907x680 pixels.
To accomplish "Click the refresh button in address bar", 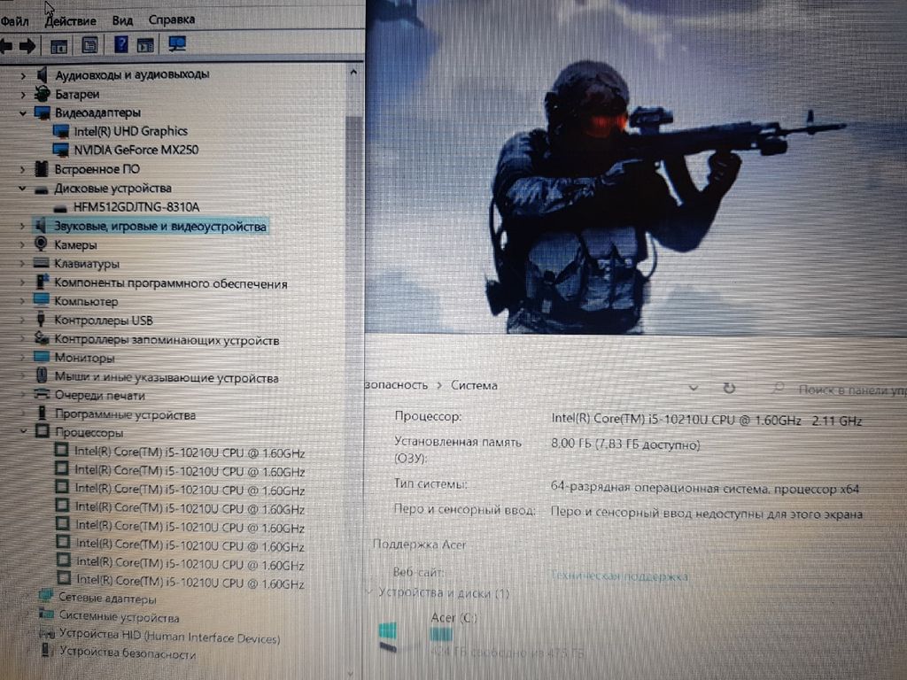I will pos(729,388).
